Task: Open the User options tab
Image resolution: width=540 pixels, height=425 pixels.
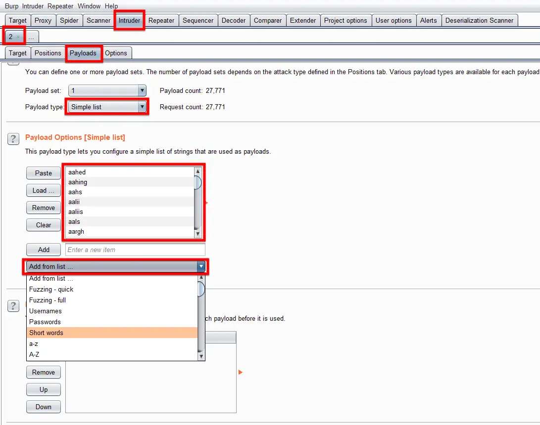Action: pyautogui.click(x=393, y=21)
